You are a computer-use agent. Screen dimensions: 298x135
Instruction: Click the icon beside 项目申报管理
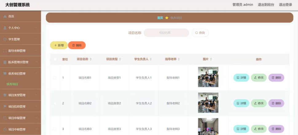coord(5,118)
